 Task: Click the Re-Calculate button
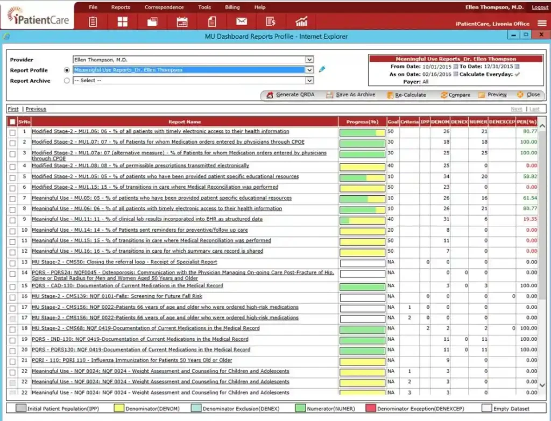pyautogui.click(x=410, y=94)
